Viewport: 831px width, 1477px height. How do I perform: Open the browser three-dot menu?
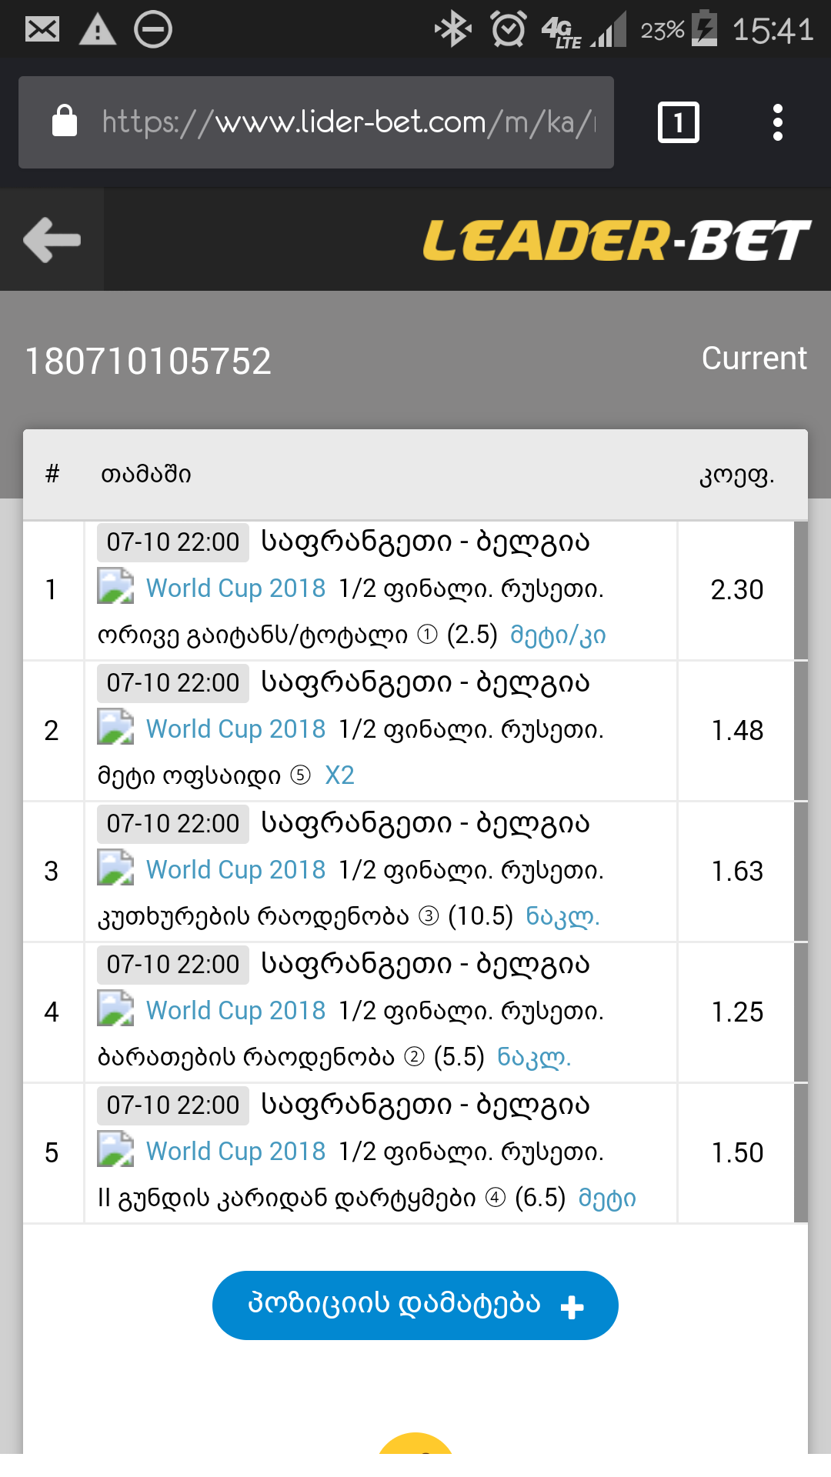[778, 122]
